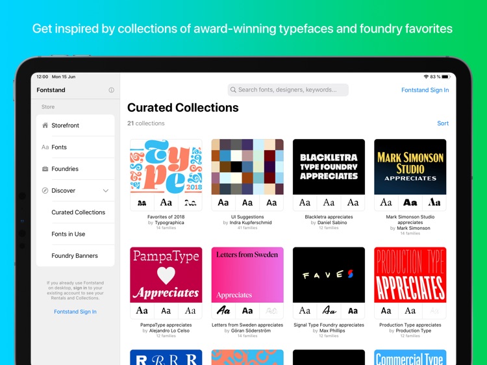Click the 'UI Suggestions' title text
Viewport: 487px width, 365px height.
pyautogui.click(x=247, y=217)
